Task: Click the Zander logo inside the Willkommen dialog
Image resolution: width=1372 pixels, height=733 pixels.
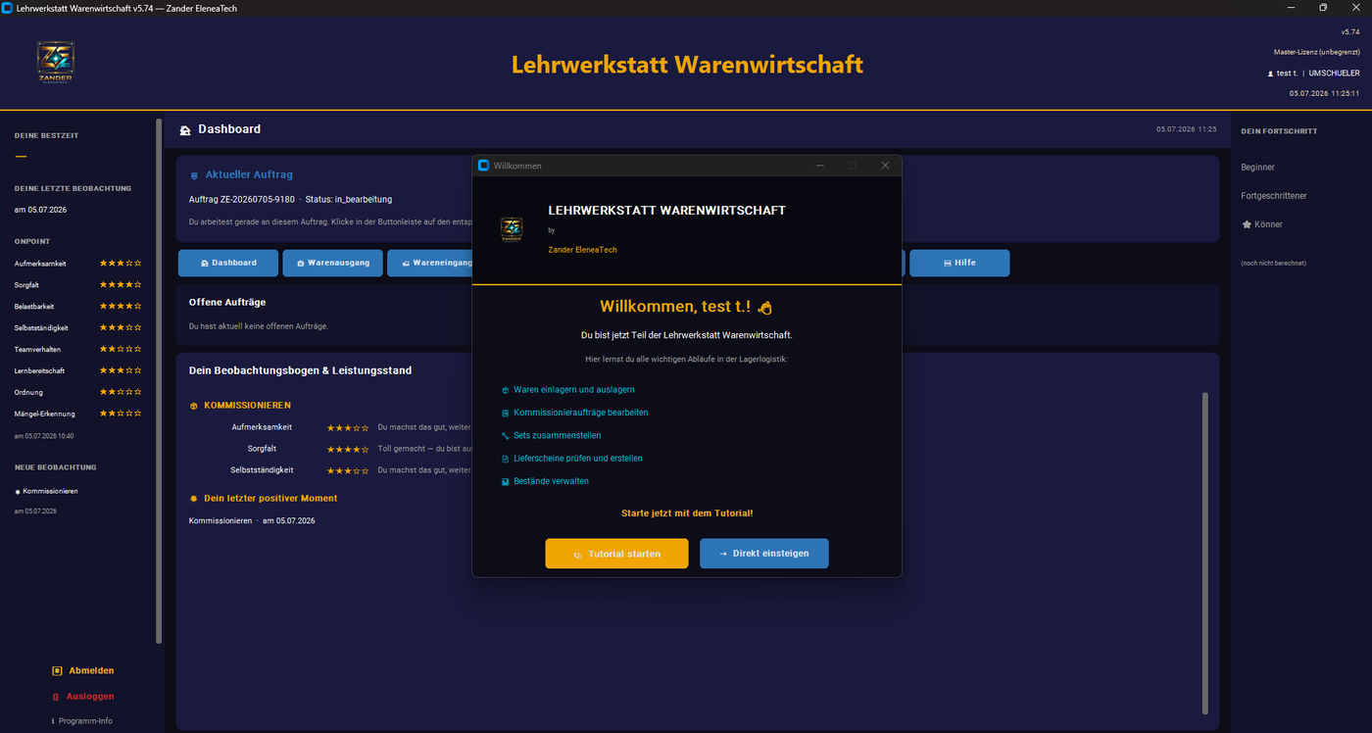Action: (512, 229)
